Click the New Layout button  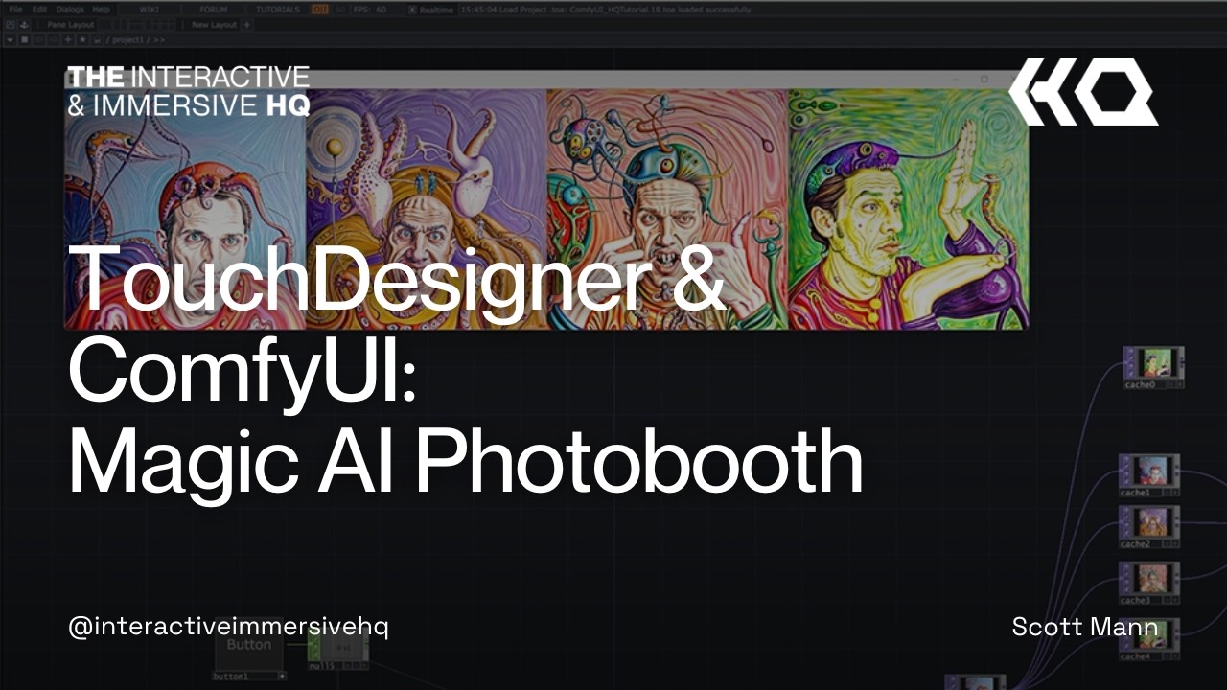[214, 25]
